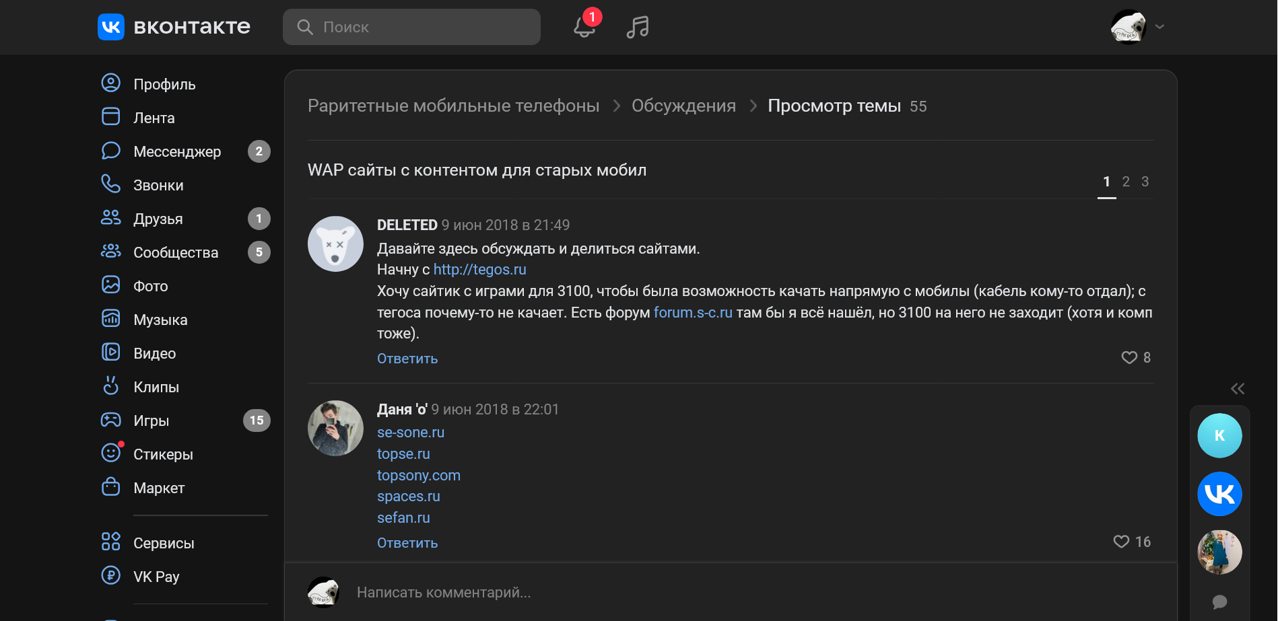Open the speech bubble messages icon
1278x621 pixels.
coord(1219,602)
